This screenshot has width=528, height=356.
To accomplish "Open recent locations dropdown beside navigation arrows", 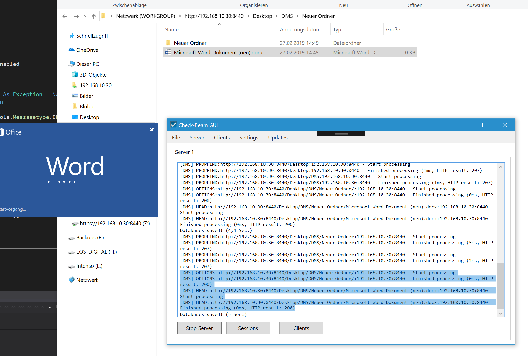I will click(85, 16).
